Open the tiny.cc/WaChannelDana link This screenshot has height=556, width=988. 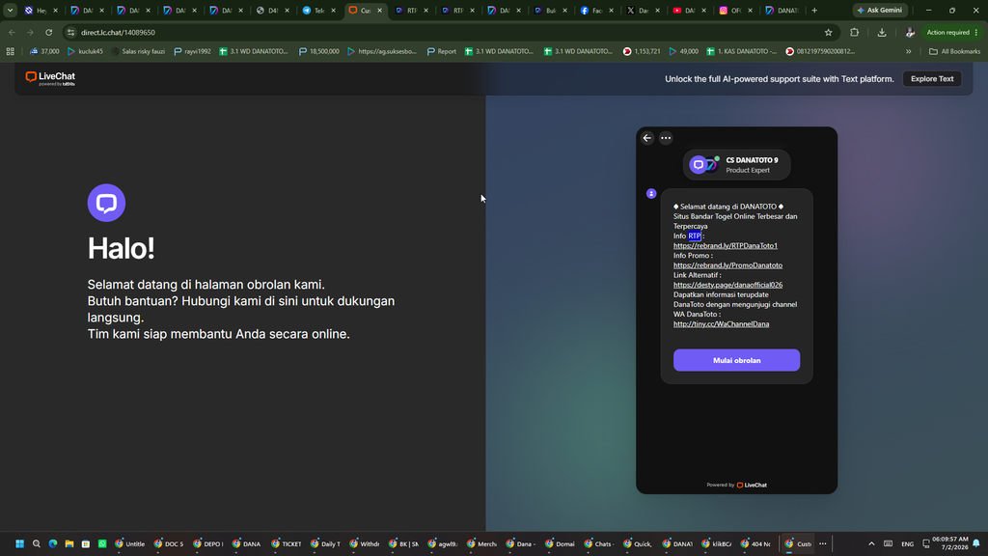721,324
